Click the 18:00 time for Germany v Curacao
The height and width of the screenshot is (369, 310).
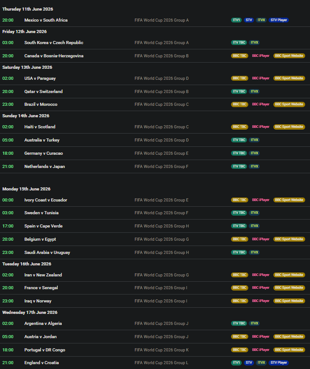click(x=8, y=153)
